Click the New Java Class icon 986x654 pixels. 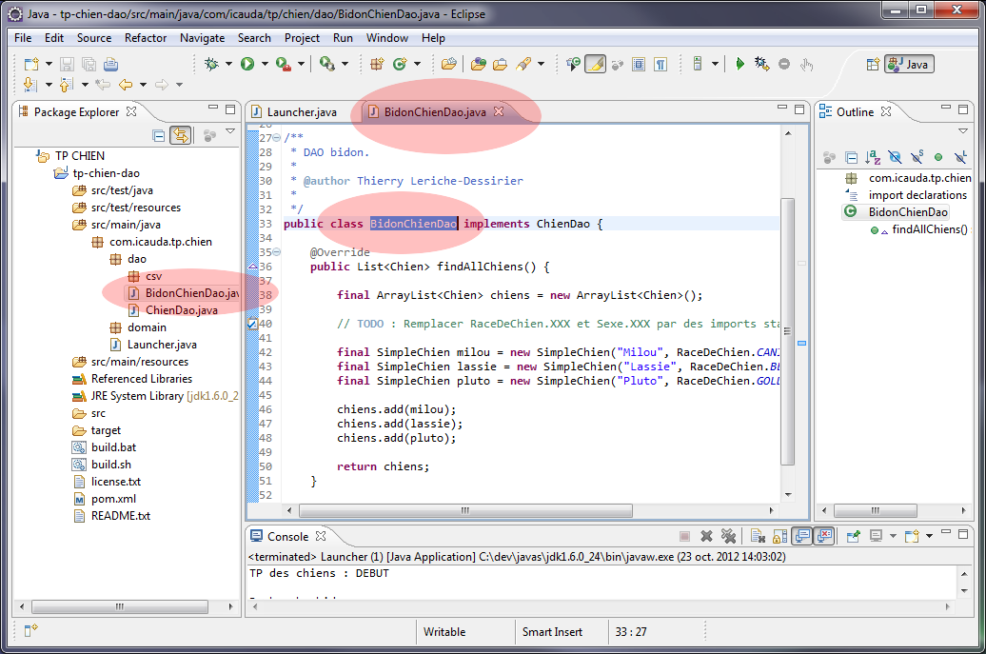tap(400, 64)
